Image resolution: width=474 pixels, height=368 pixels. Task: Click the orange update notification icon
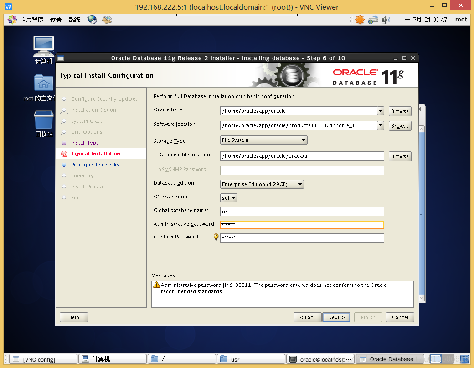pos(360,20)
